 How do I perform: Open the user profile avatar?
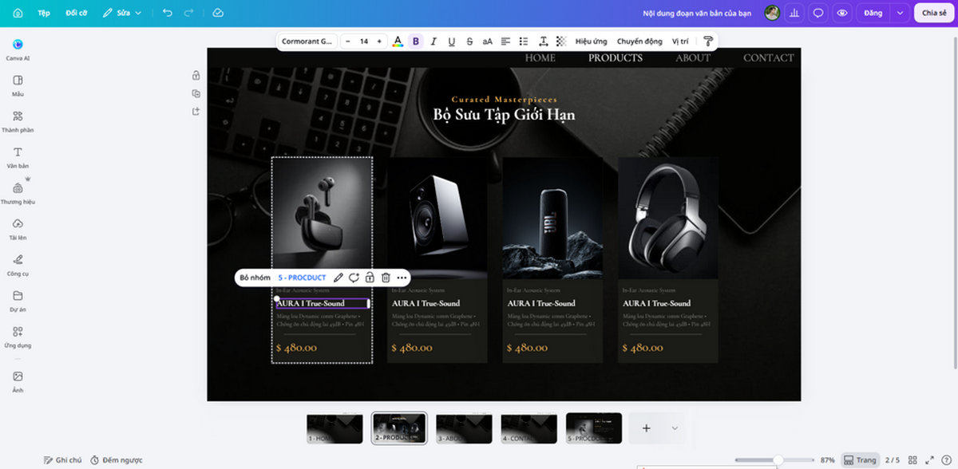pyautogui.click(x=771, y=13)
